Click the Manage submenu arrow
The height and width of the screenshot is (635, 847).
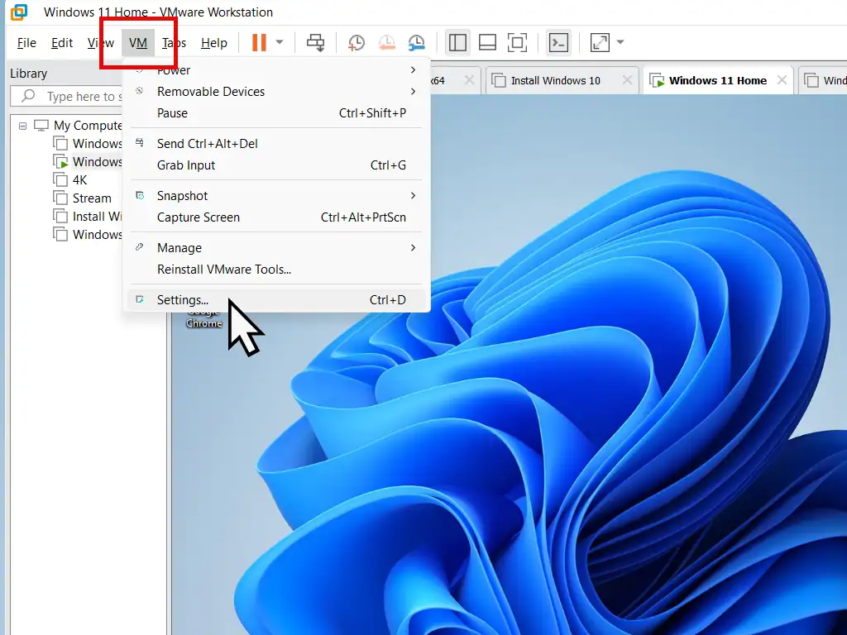pos(414,248)
